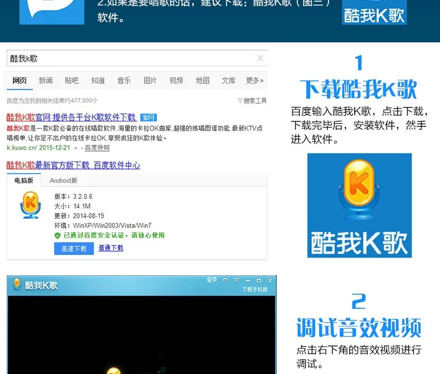
Task: Click the 更新: 2014-08-19 text
Action: click(x=79, y=216)
